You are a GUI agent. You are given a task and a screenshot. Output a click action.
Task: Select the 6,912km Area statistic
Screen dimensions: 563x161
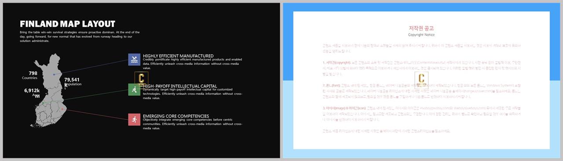click(x=32, y=93)
